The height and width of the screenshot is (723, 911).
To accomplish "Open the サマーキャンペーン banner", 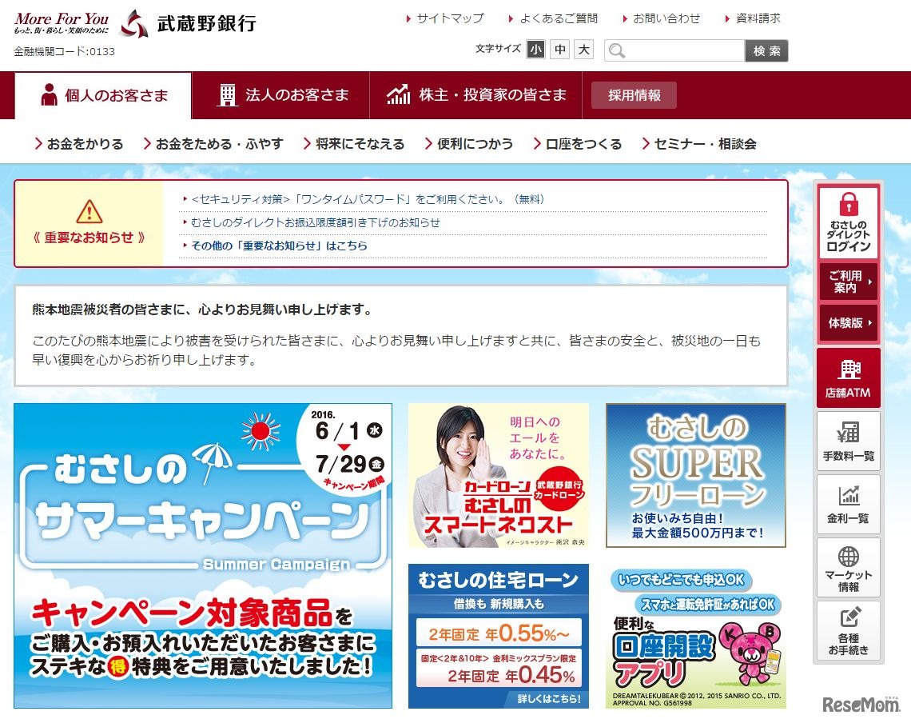I will [203, 556].
